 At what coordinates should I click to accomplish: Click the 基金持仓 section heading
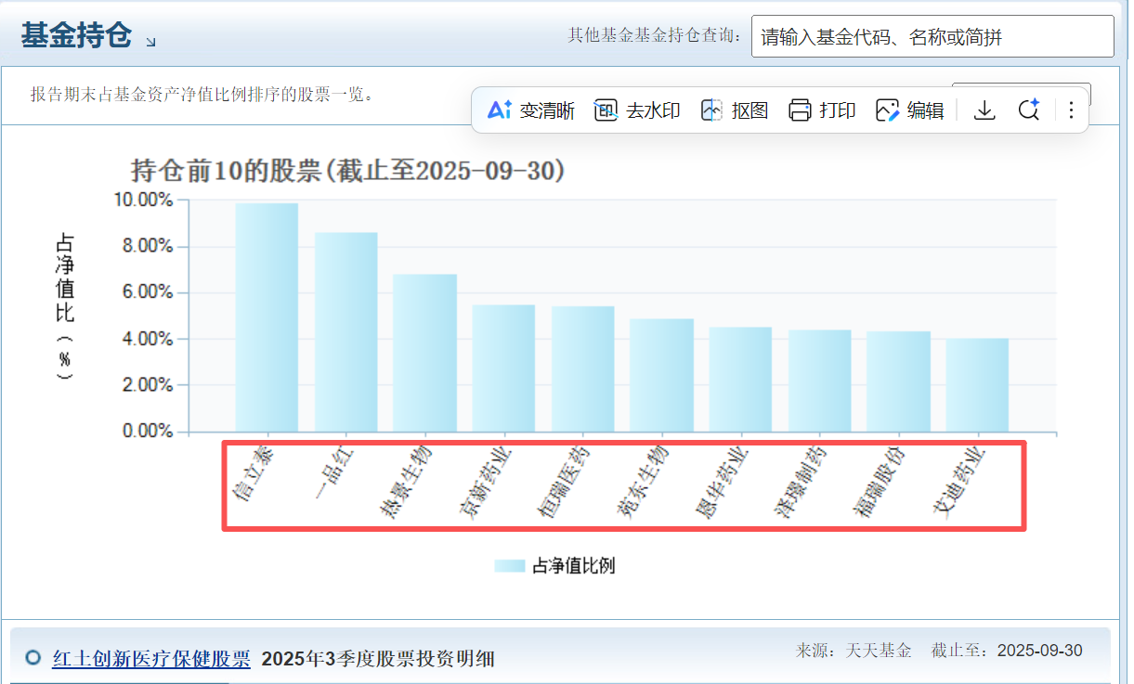77,36
